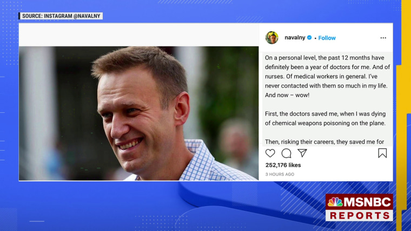Click the paragraph 'First, the doctors saved me'
411x231 pixels.
pos(326,119)
